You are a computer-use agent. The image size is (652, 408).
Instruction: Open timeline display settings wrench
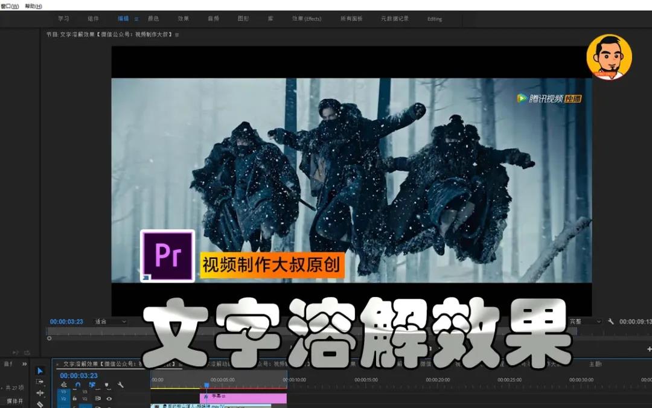coord(121,385)
